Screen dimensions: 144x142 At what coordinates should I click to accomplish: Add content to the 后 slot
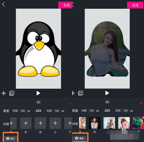pos(13,123)
